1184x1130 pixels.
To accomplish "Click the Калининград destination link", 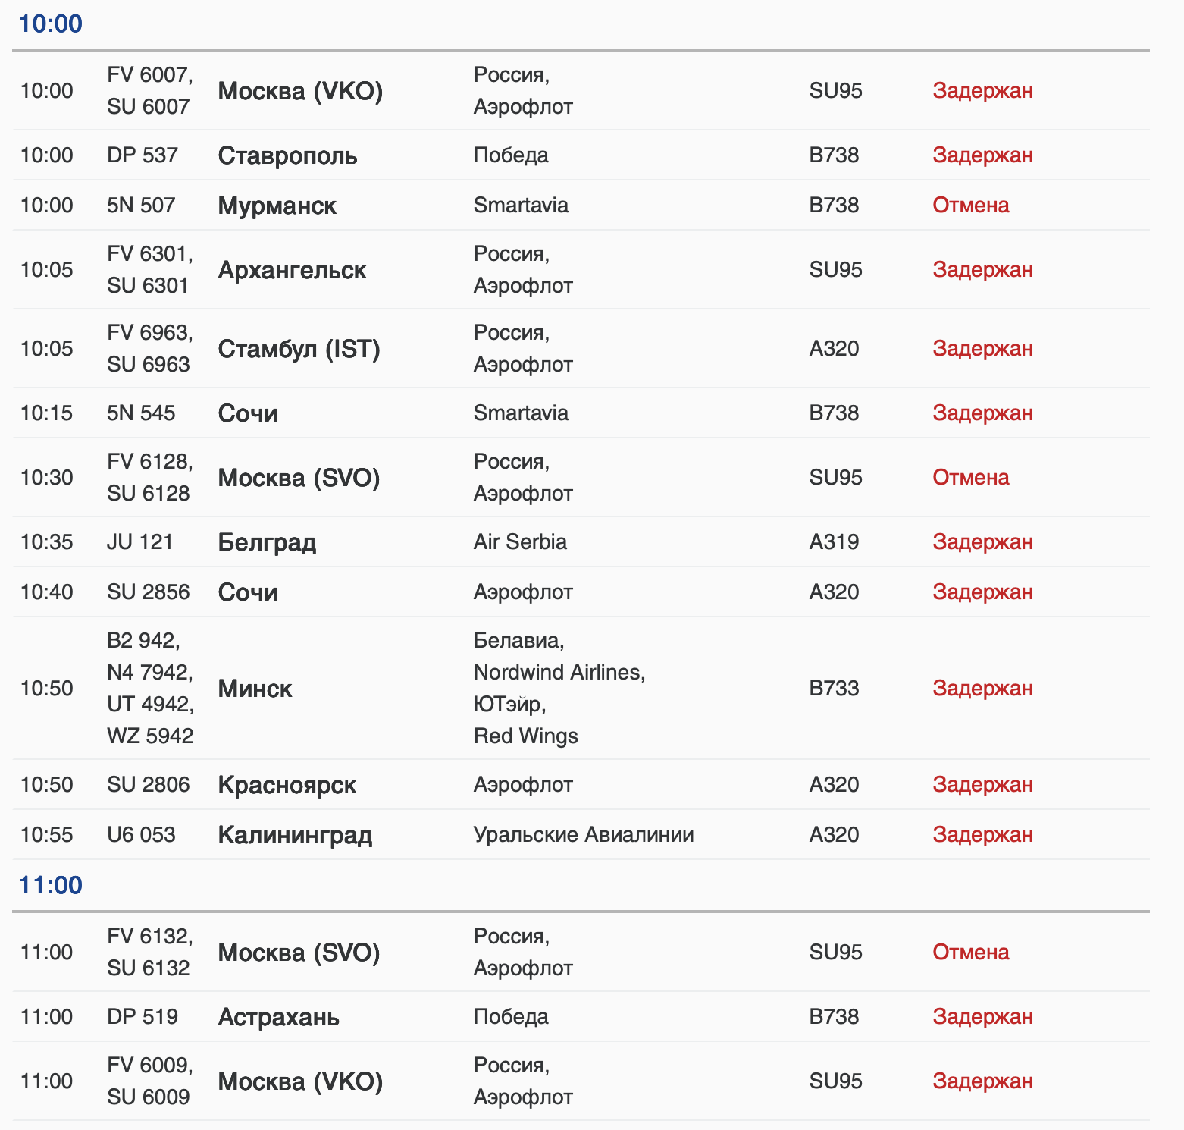I will (x=295, y=835).
